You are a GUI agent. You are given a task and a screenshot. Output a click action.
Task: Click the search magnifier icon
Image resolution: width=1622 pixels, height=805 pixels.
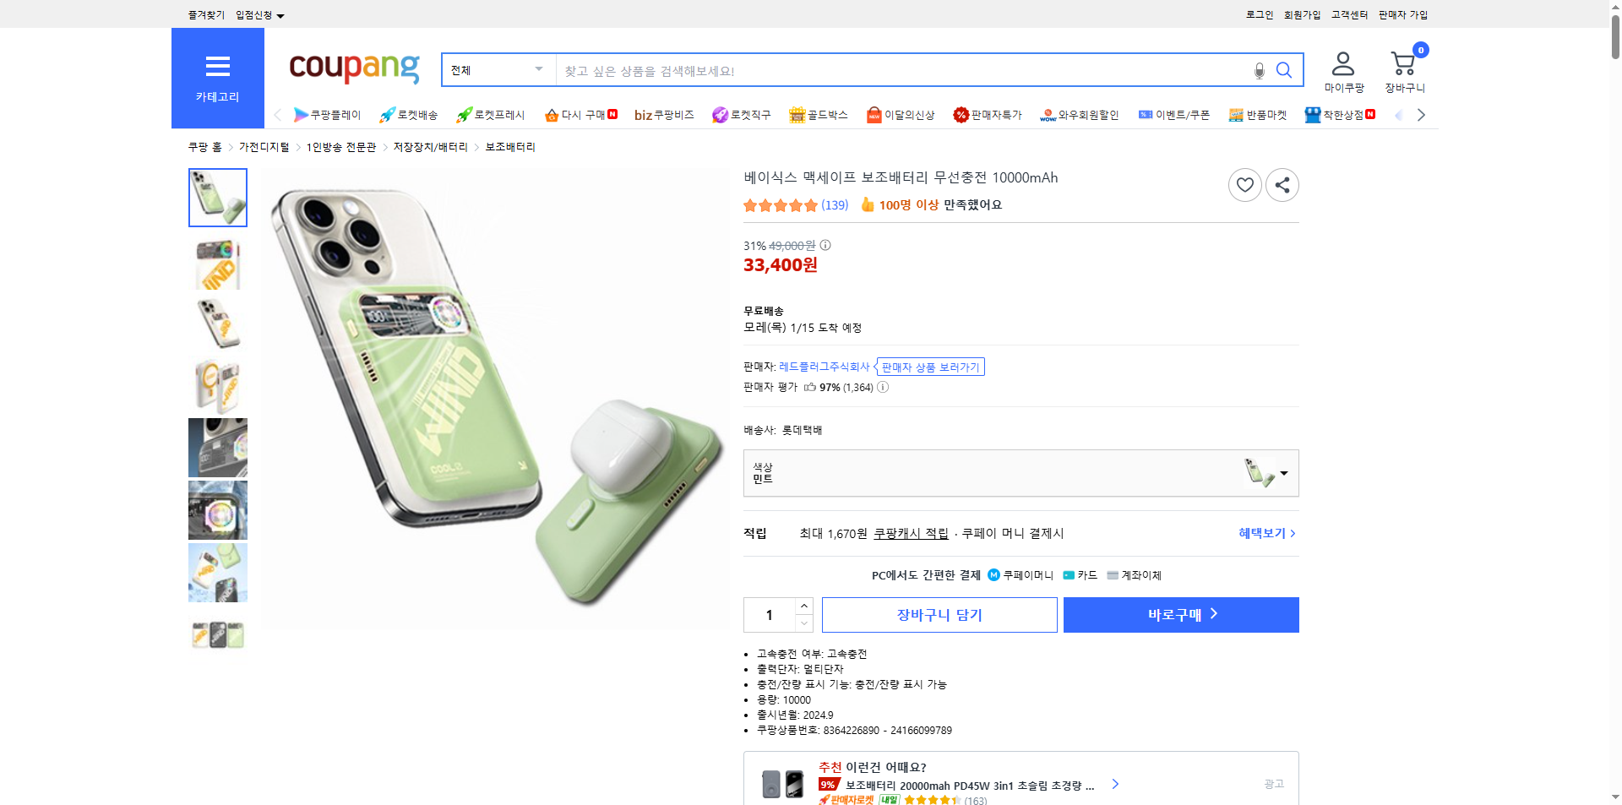click(x=1284, y=70)
